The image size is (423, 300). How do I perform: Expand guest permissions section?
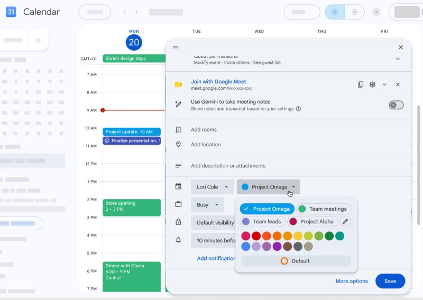click(398, 59)
